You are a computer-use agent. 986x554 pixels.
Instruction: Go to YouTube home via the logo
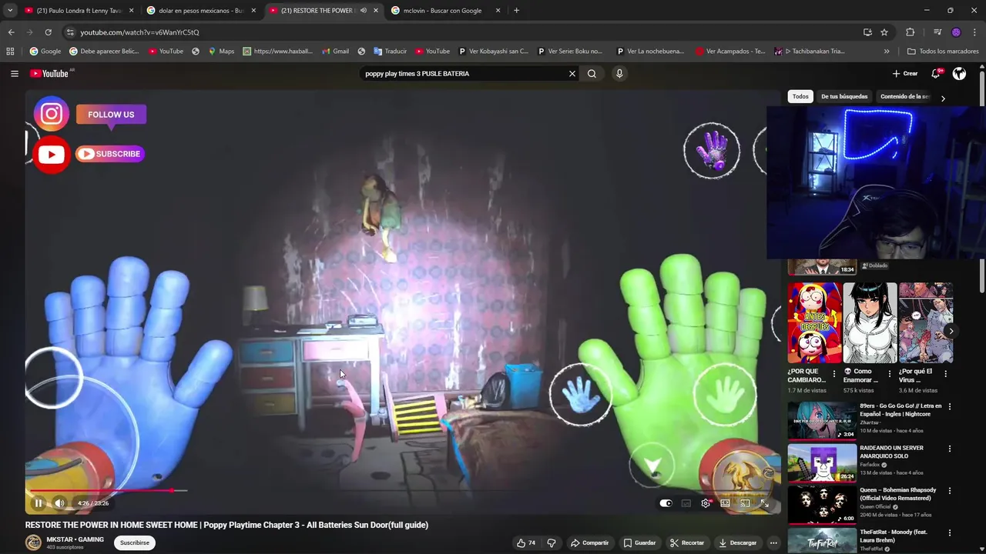click(49, 74)
